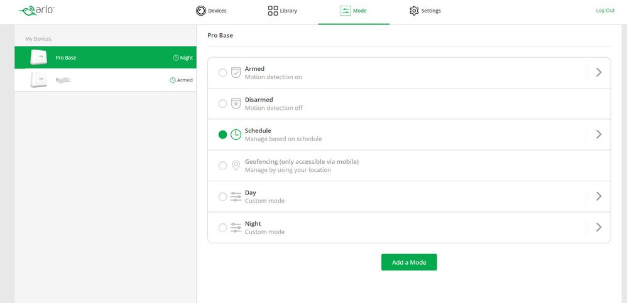The image size is (627, 303).
Task: Click the Devices camera-lens icon
Action: click(x=201, y=11)
